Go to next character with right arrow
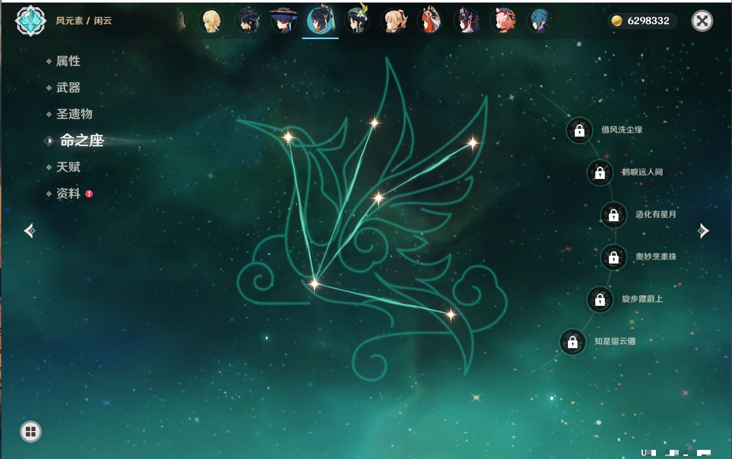Viewport: 732px width, 459px height. click(x=703, y=231)
